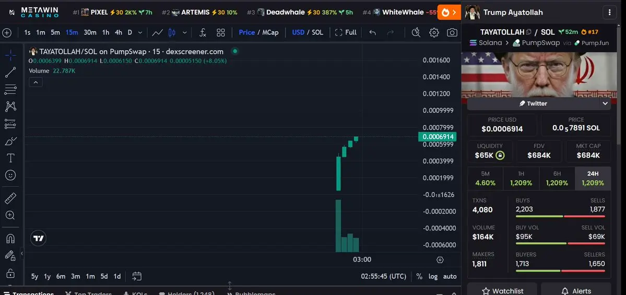Image resolution: width=626 pixels, height=295 pixels.
Task: Select the 5M stats tab
Action: [x=486, y=179]
